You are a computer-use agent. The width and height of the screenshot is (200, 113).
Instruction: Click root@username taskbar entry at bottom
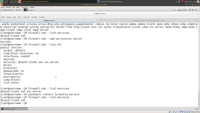[14, 109]
